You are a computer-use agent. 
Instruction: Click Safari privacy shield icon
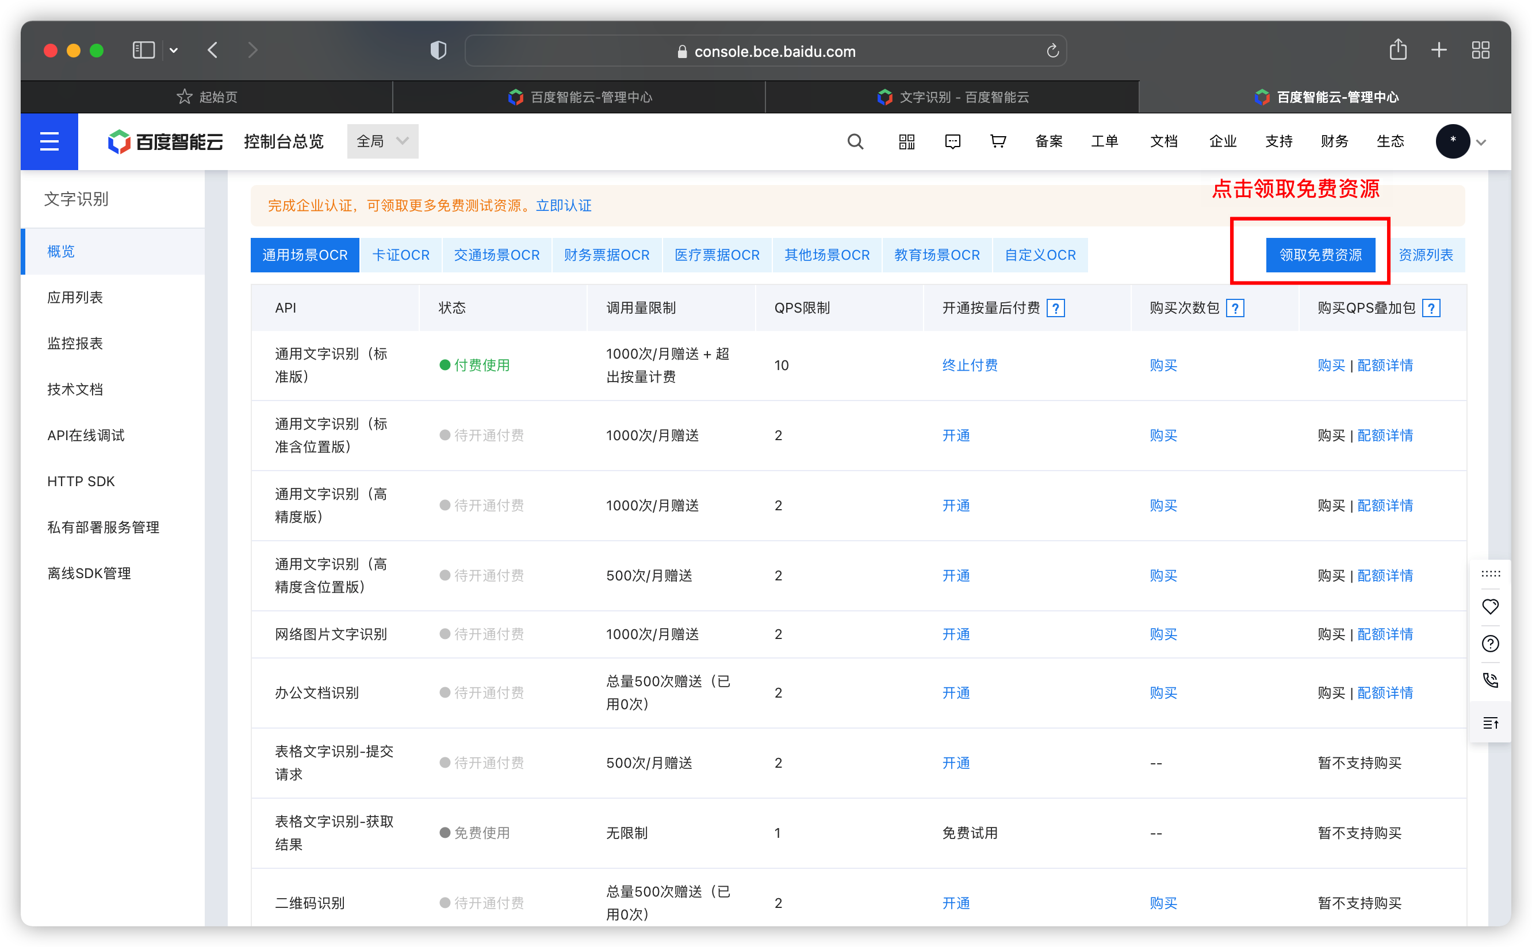point(438,50)
